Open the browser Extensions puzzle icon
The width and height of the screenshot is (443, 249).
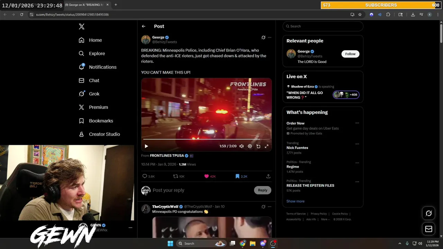(x=388, y=15)
